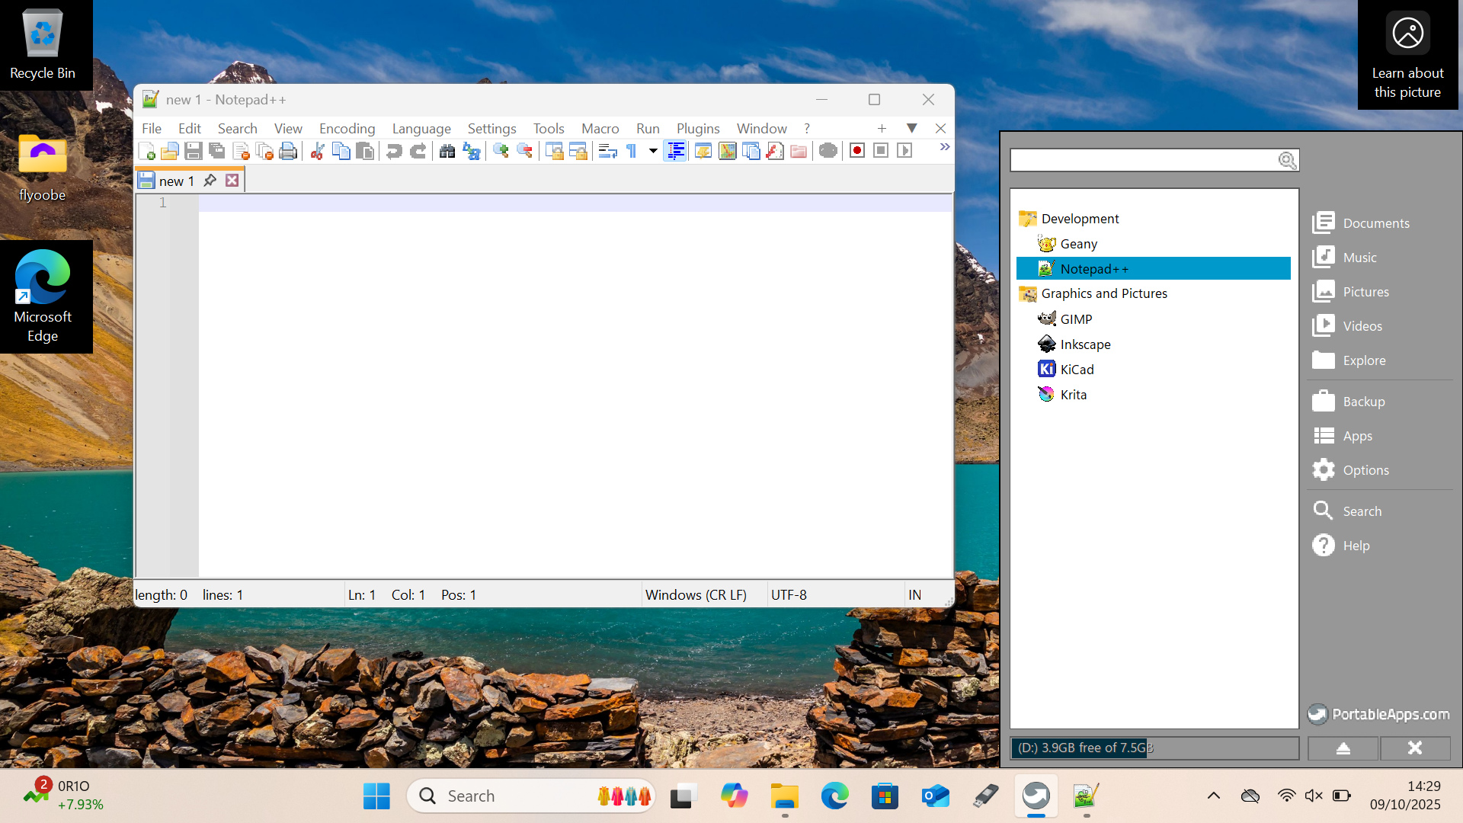Click the Backup button in PortableApps

point(1363,402)
